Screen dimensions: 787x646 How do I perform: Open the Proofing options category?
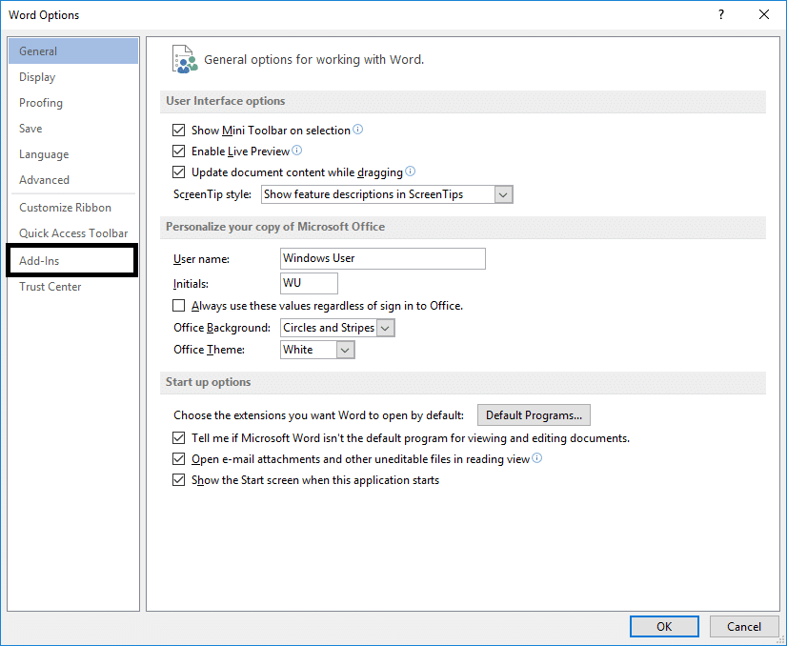pyautogui.click(x=41, y=103)
